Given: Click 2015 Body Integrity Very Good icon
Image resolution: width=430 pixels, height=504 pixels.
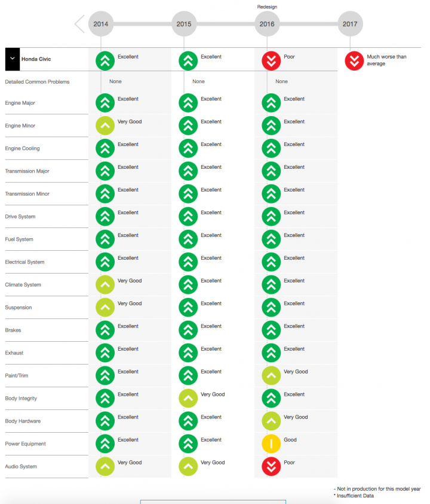Looking at the screenshot, I should pyautogui.click(x=188, y=398).
